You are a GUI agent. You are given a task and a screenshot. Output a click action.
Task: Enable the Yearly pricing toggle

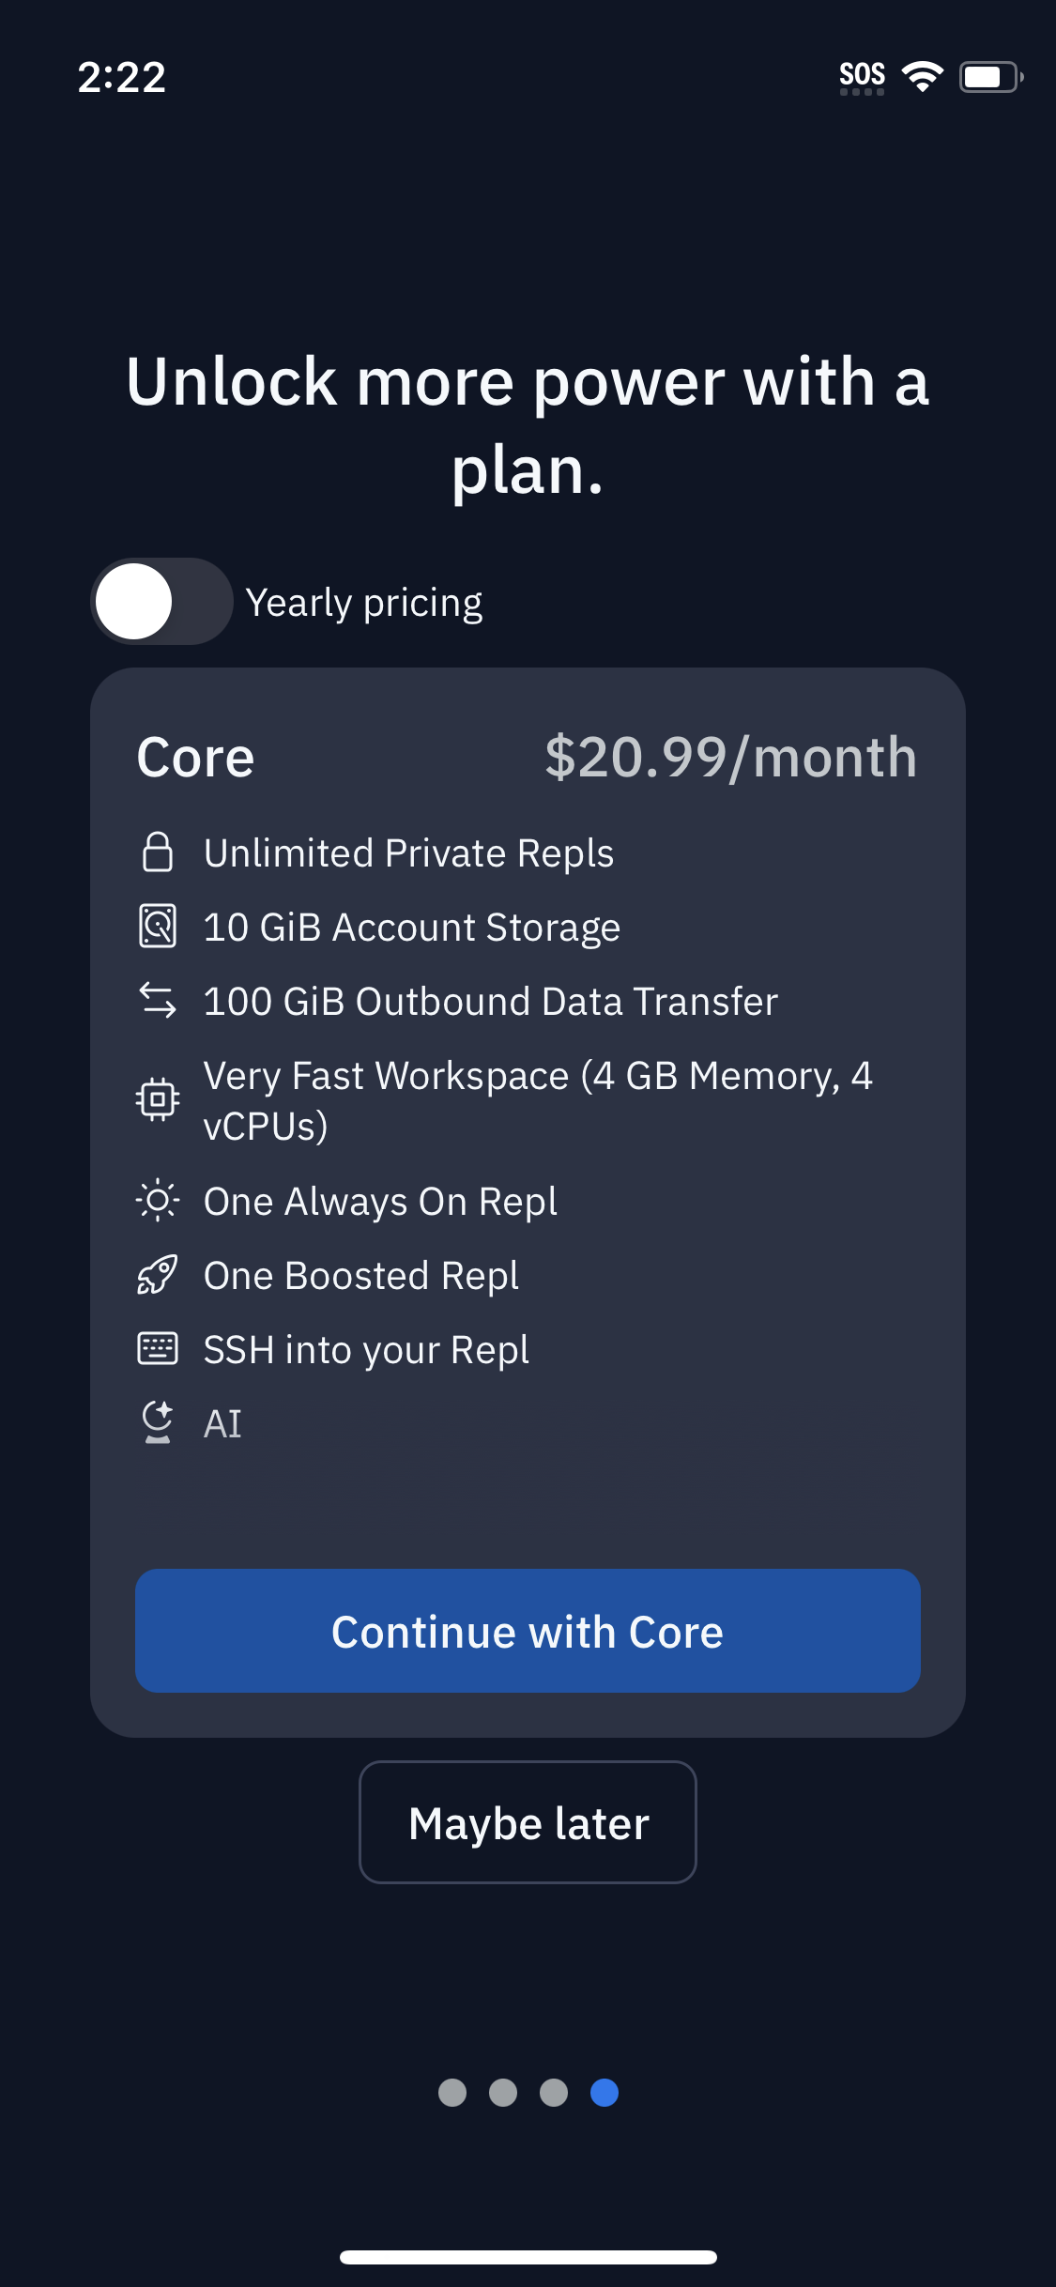(161, 602)
